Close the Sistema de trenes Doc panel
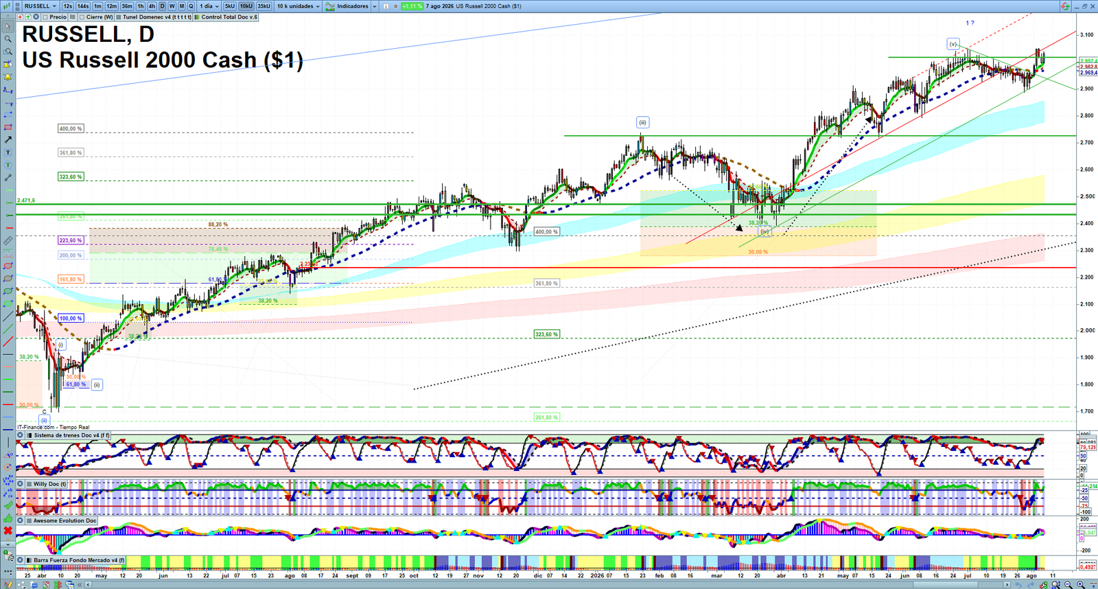The width and height of the screenshot is (1098, 589). tap(21, 435)
